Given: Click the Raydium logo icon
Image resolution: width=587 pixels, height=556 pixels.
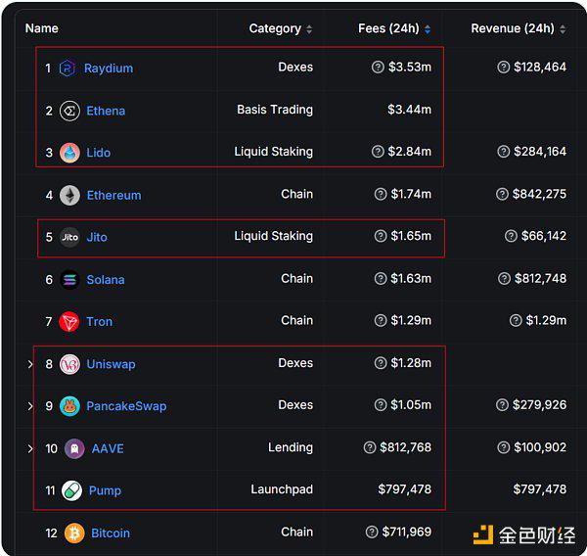Looking at the screenshot, I should click(68, 69).
